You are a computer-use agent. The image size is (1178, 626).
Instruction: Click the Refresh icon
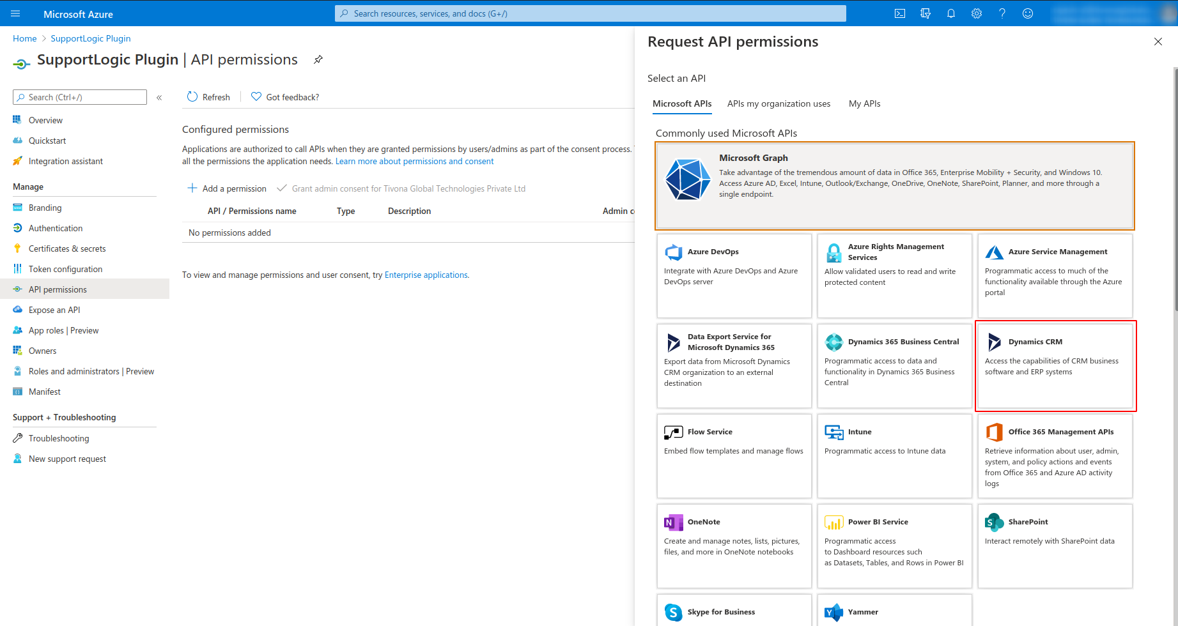pos(192,96)
